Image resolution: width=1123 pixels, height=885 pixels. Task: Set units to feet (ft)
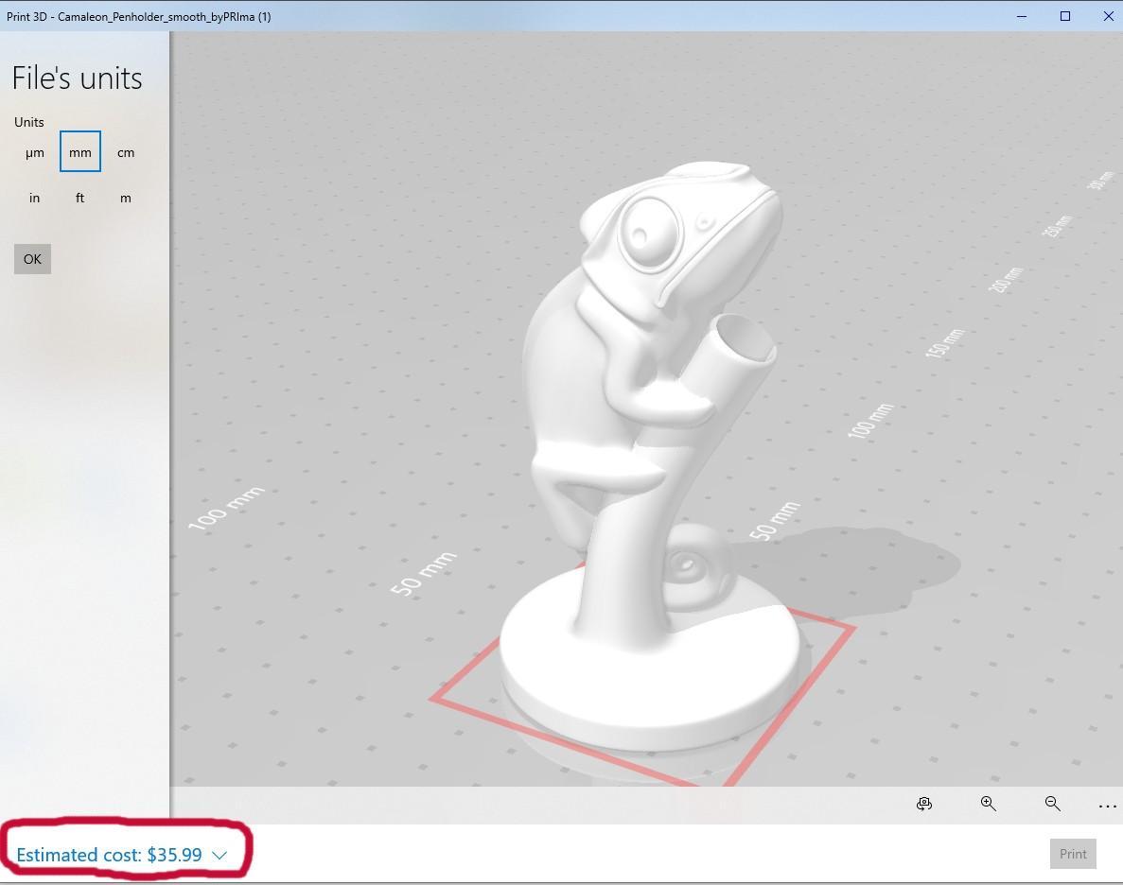80,198
